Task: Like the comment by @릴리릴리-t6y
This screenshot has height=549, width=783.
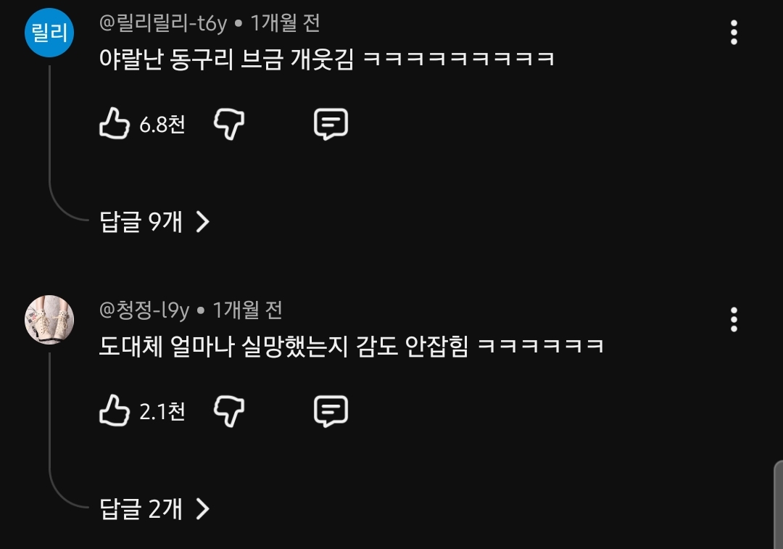Action: pos(115,123)
